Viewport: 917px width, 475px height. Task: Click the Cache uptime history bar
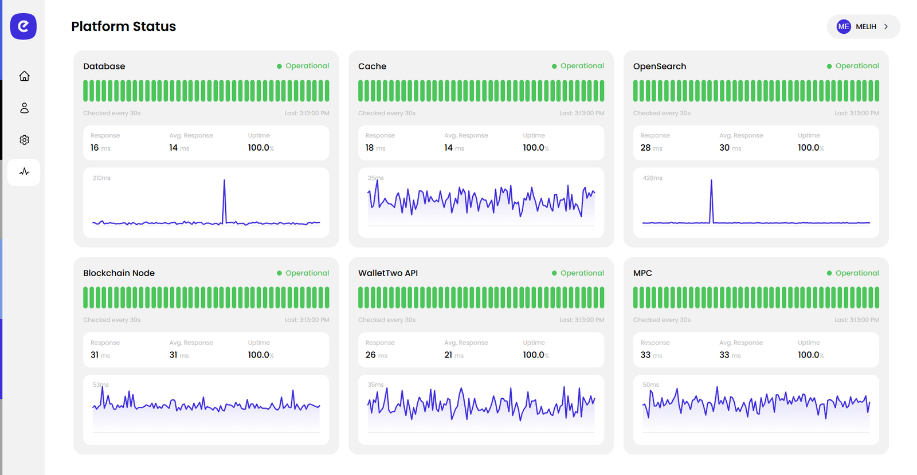point(481,91)
